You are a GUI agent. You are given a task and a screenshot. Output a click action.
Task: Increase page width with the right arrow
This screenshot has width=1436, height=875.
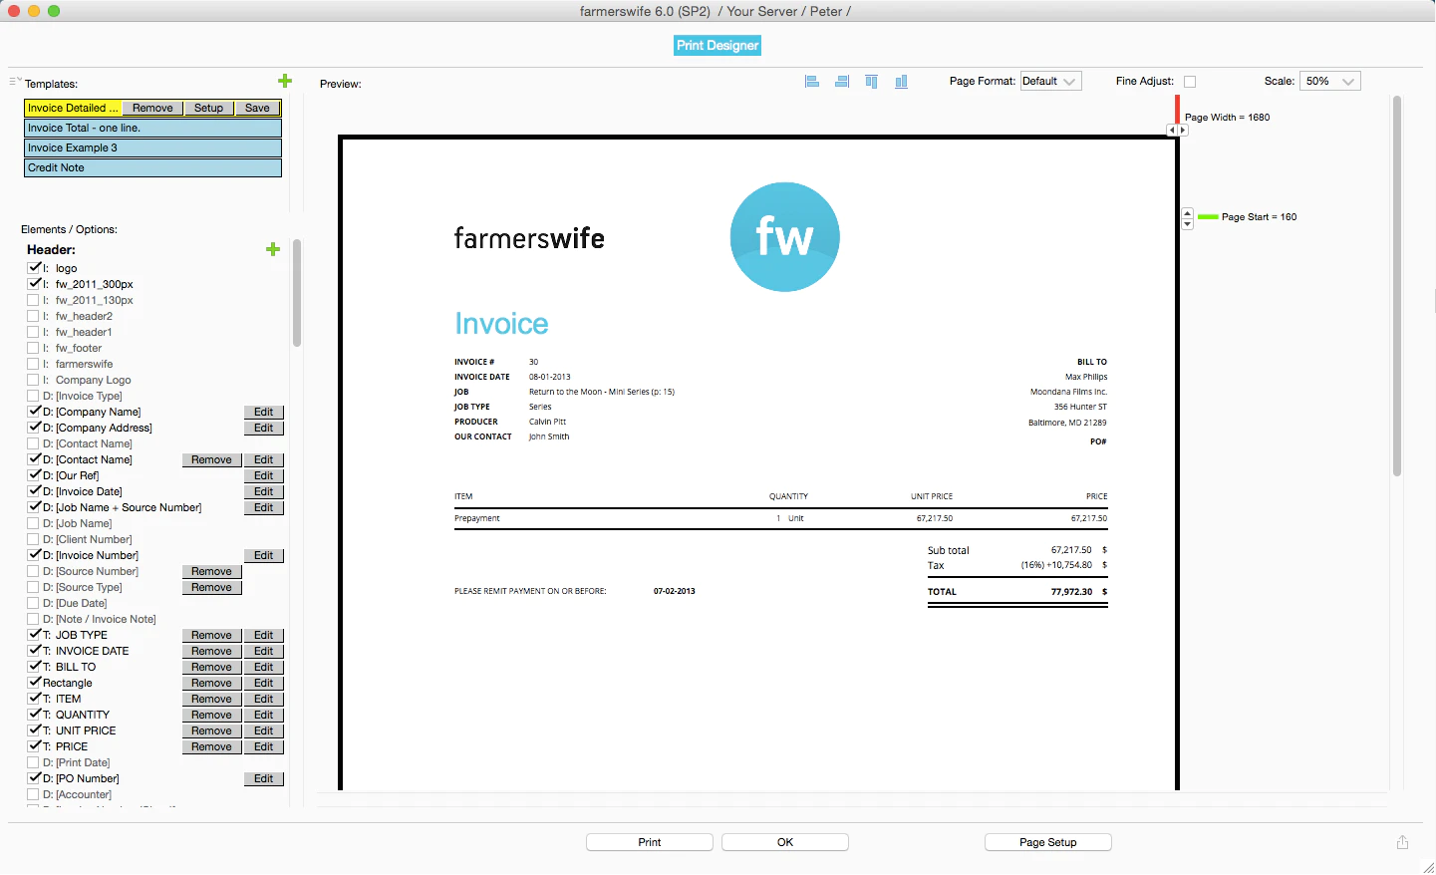pos(1183,131)
